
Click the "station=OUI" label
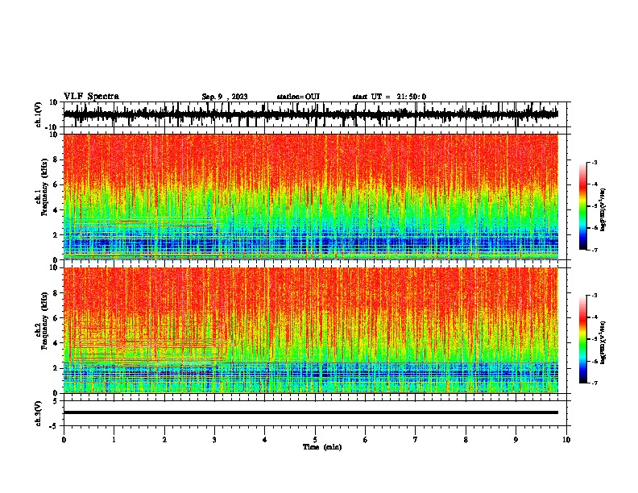(x=298, y=97)
